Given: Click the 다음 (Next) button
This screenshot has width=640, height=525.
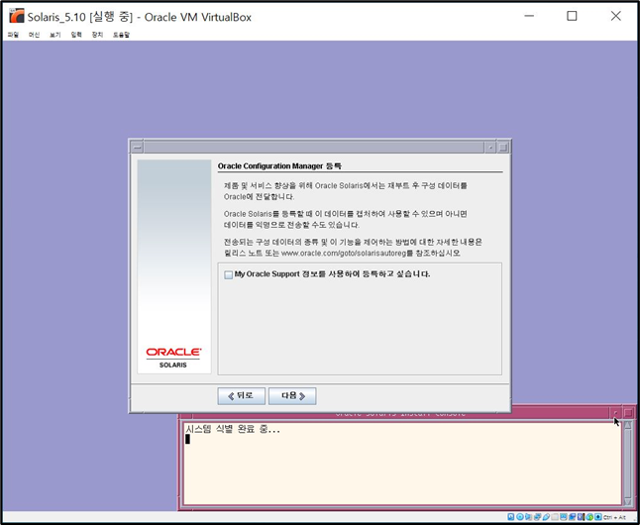Looking at the screenshot, I should coord(292,396).
